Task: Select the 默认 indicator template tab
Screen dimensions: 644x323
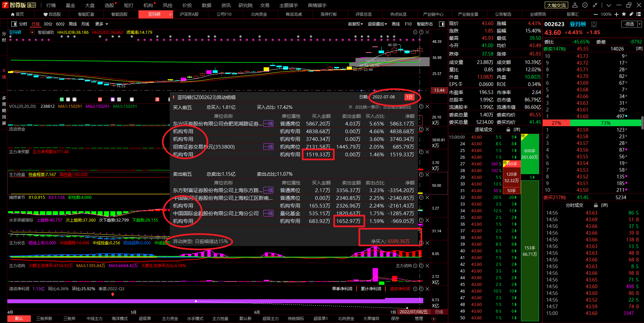Action: [19, 319]
